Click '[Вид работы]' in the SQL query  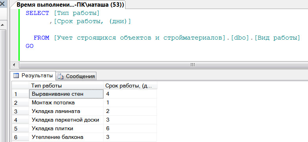tap(277, 38)
